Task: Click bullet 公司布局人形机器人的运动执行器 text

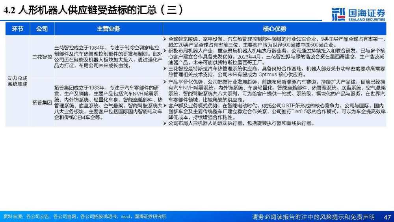Action: tap(241, 123)
